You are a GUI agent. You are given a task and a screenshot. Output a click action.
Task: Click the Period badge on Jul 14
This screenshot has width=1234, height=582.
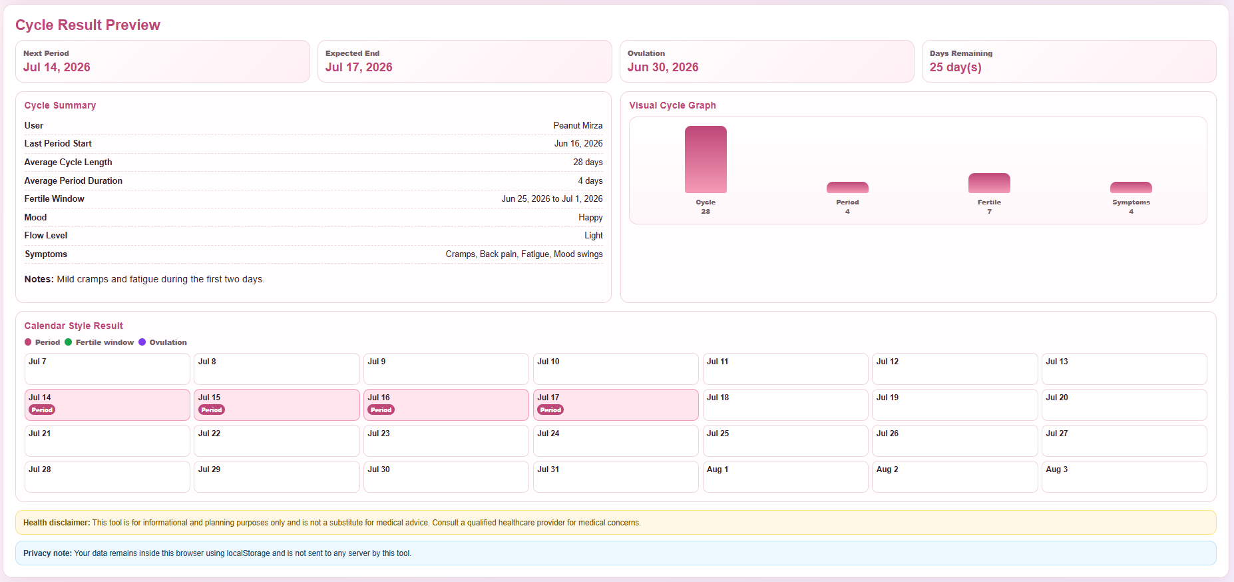pyautogui.click(x=42, y=410)
